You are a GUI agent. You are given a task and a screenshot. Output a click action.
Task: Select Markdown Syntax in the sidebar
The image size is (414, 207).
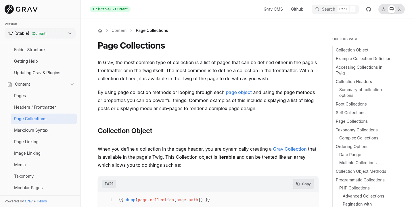tap(31, 130)
